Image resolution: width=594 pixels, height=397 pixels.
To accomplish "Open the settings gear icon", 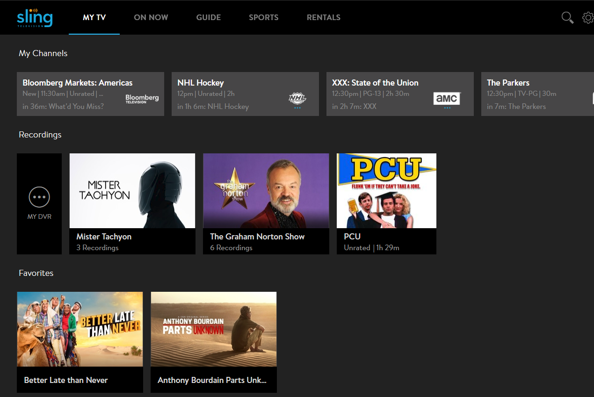I will click(x=587, y=18).
